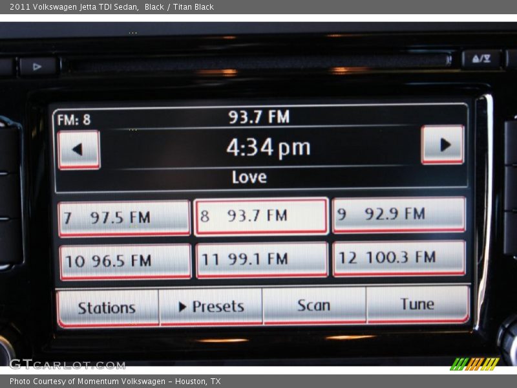
Task: Tap the 4:34 pm clock display
Action: [x=268, y=147]
